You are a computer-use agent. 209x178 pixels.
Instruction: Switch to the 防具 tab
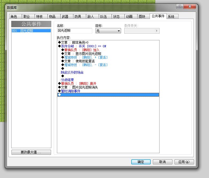coord(79,17)
